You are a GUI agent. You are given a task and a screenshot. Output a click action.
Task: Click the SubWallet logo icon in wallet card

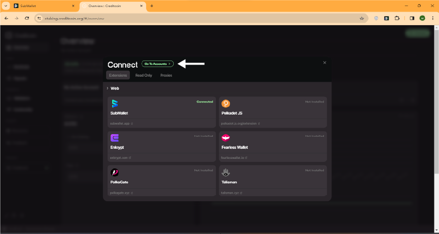tap(115, 103)
